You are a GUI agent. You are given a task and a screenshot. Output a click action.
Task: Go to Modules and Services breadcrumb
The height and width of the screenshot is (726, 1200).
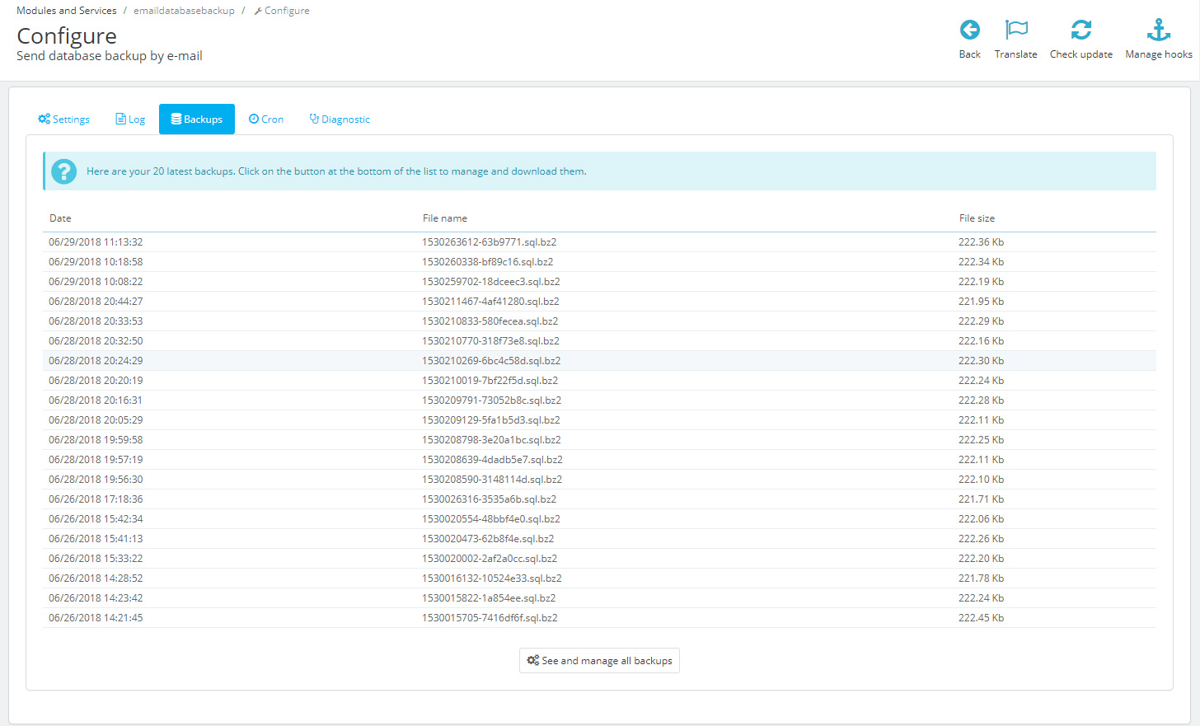(67, 11)
